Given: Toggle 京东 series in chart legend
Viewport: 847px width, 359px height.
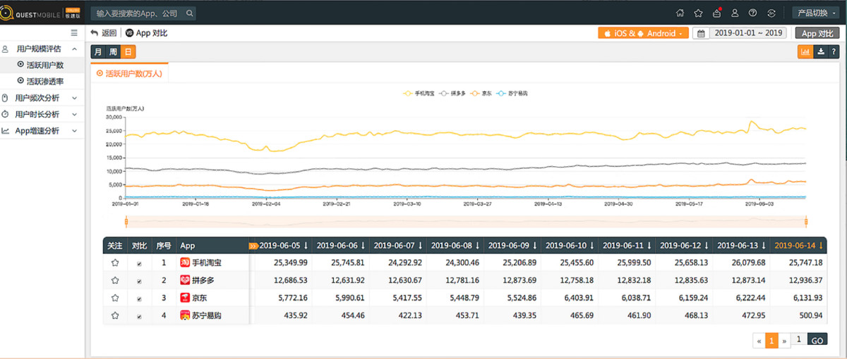Looking at the screenshot, I should [x=481, y=93].
